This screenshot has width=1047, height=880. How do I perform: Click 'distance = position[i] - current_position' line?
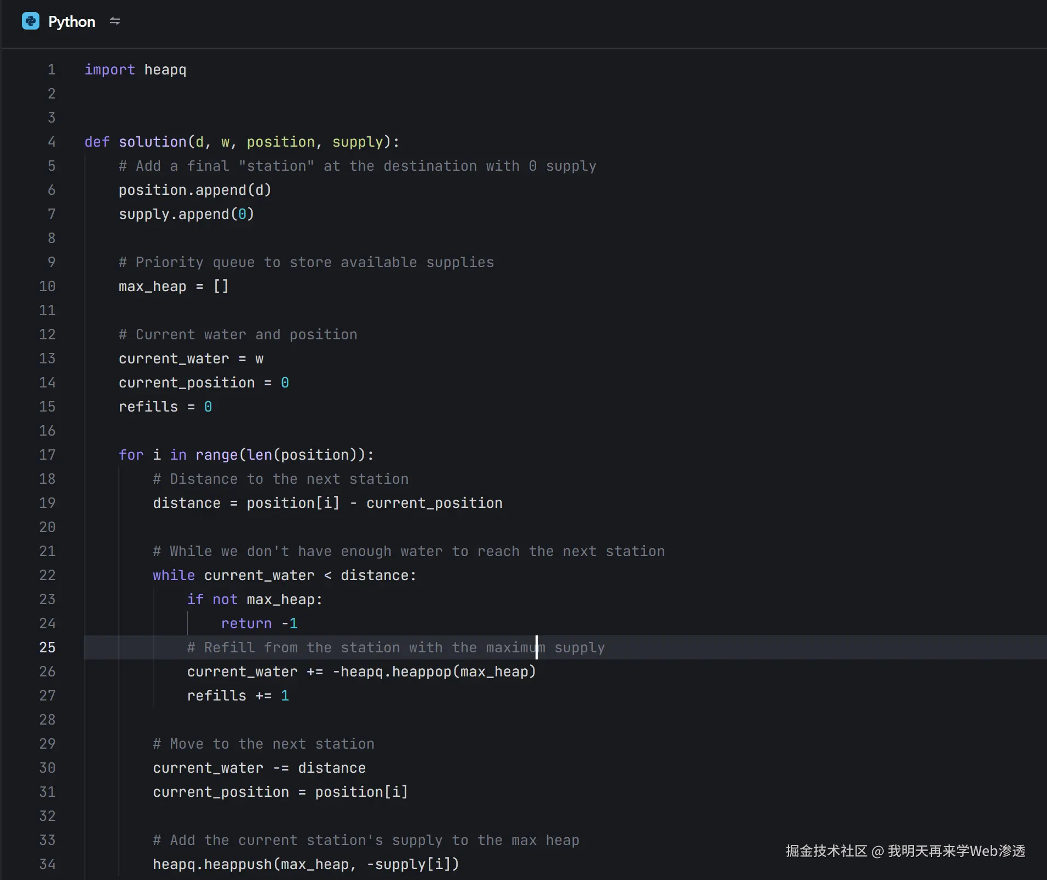[x=327, y=503]
